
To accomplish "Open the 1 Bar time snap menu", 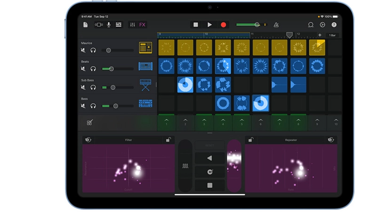I will (333, 35).
